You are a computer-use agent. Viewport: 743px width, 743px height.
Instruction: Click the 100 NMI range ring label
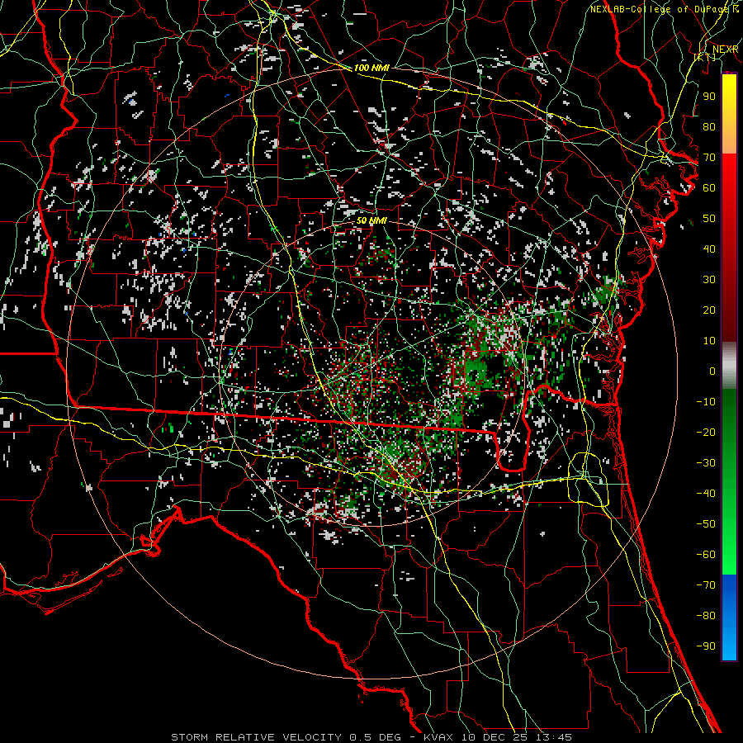371,68
